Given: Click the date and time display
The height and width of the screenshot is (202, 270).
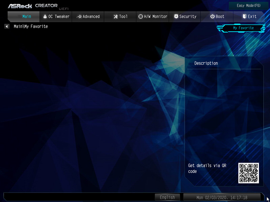Looking at the screenshot, I should (222, 197).
